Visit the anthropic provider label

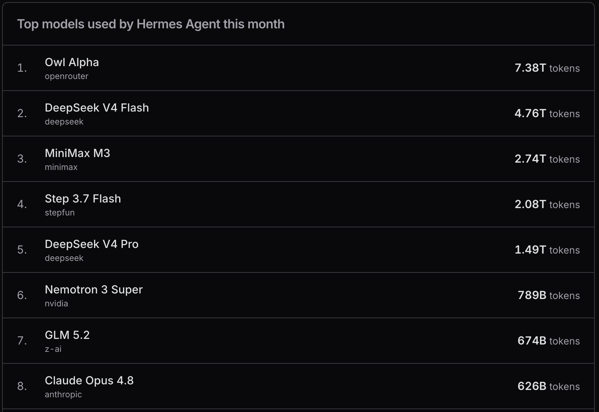click(63, 395)
